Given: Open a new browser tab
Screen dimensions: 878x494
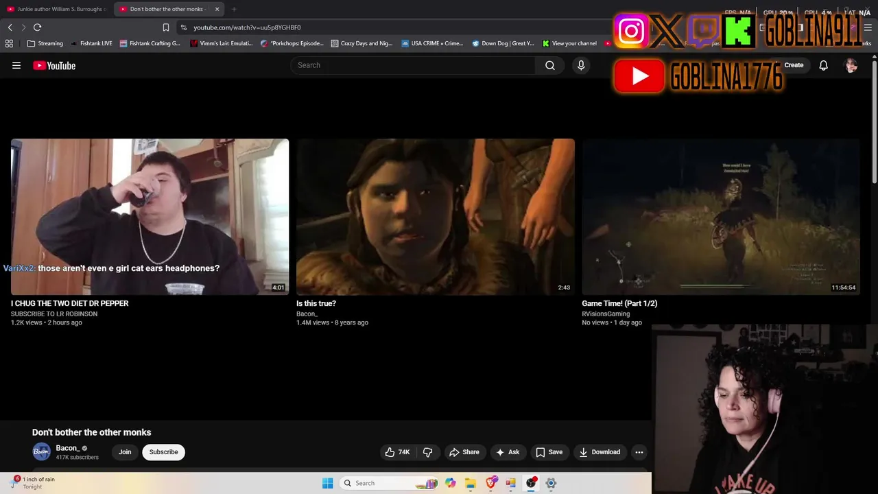Looking at the screenshot, I should tap(234, 9).
